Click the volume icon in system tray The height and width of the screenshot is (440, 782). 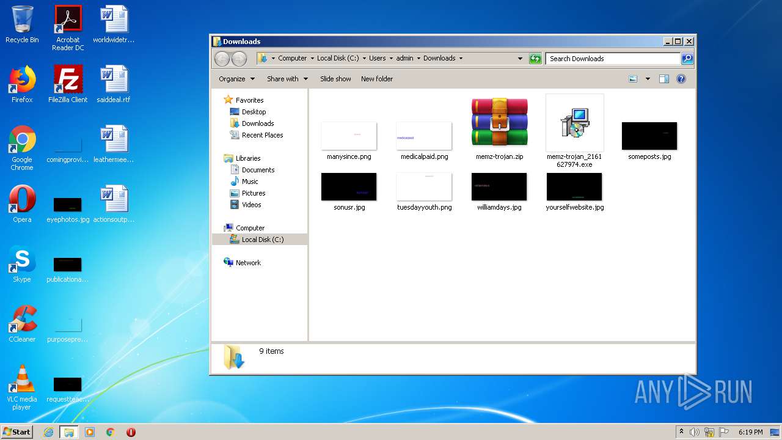tap(695, 432)
